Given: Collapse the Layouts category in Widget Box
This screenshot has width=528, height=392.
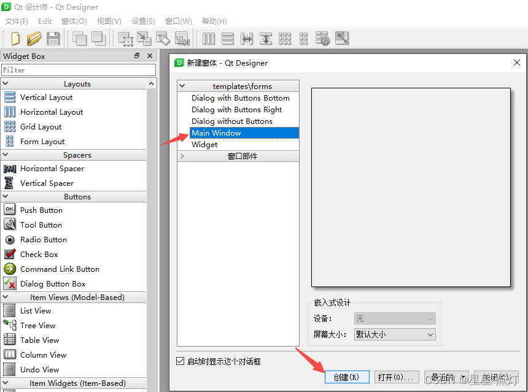Looking at the screenshot, I should point(6,83).
